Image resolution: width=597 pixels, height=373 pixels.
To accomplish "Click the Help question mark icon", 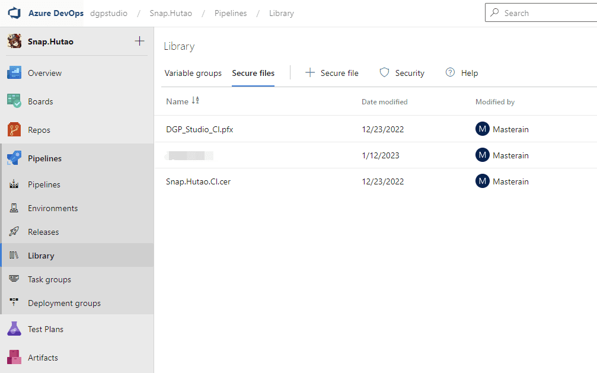I will point(450,72).
